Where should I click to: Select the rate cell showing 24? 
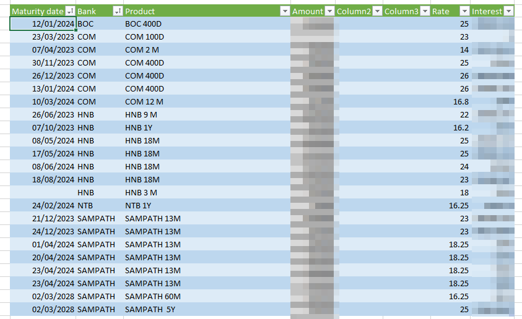[450, 166]
